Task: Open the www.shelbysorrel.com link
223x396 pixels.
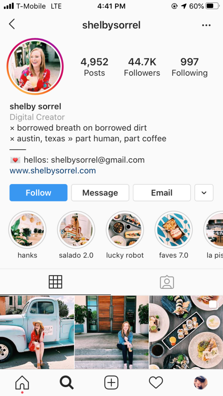Action: [x=53, y=171]
